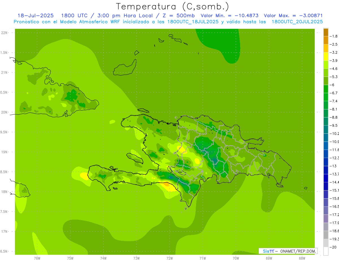Select the blue legend swatch just above -13
Screen dimensions: 339x262
pos(326,162)
